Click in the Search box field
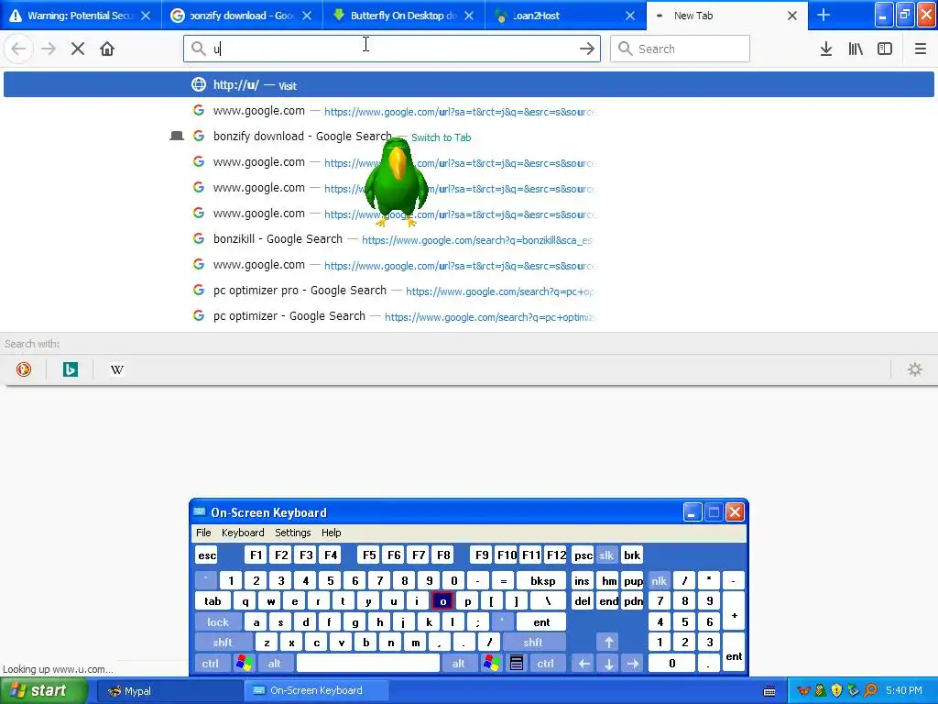The height and width of the screenshot is (704, 938). (x=680, y=49)
